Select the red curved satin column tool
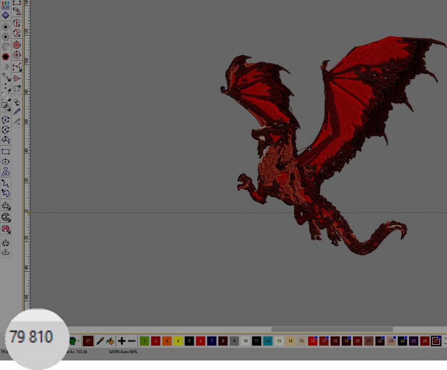Screen dimensions: 447x370 click(17, 23)
